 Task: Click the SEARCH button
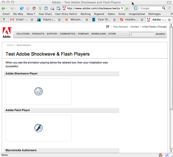coord(160,34)
